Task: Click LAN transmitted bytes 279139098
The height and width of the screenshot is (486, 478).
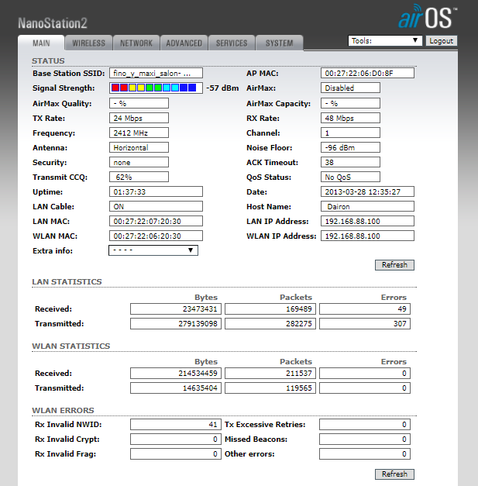Action: [x=176, y=323]
